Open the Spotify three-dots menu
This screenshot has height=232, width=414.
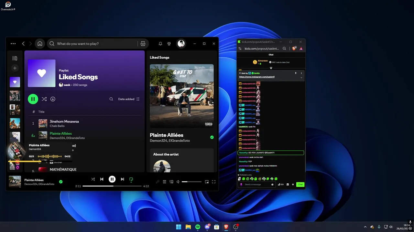13,43
